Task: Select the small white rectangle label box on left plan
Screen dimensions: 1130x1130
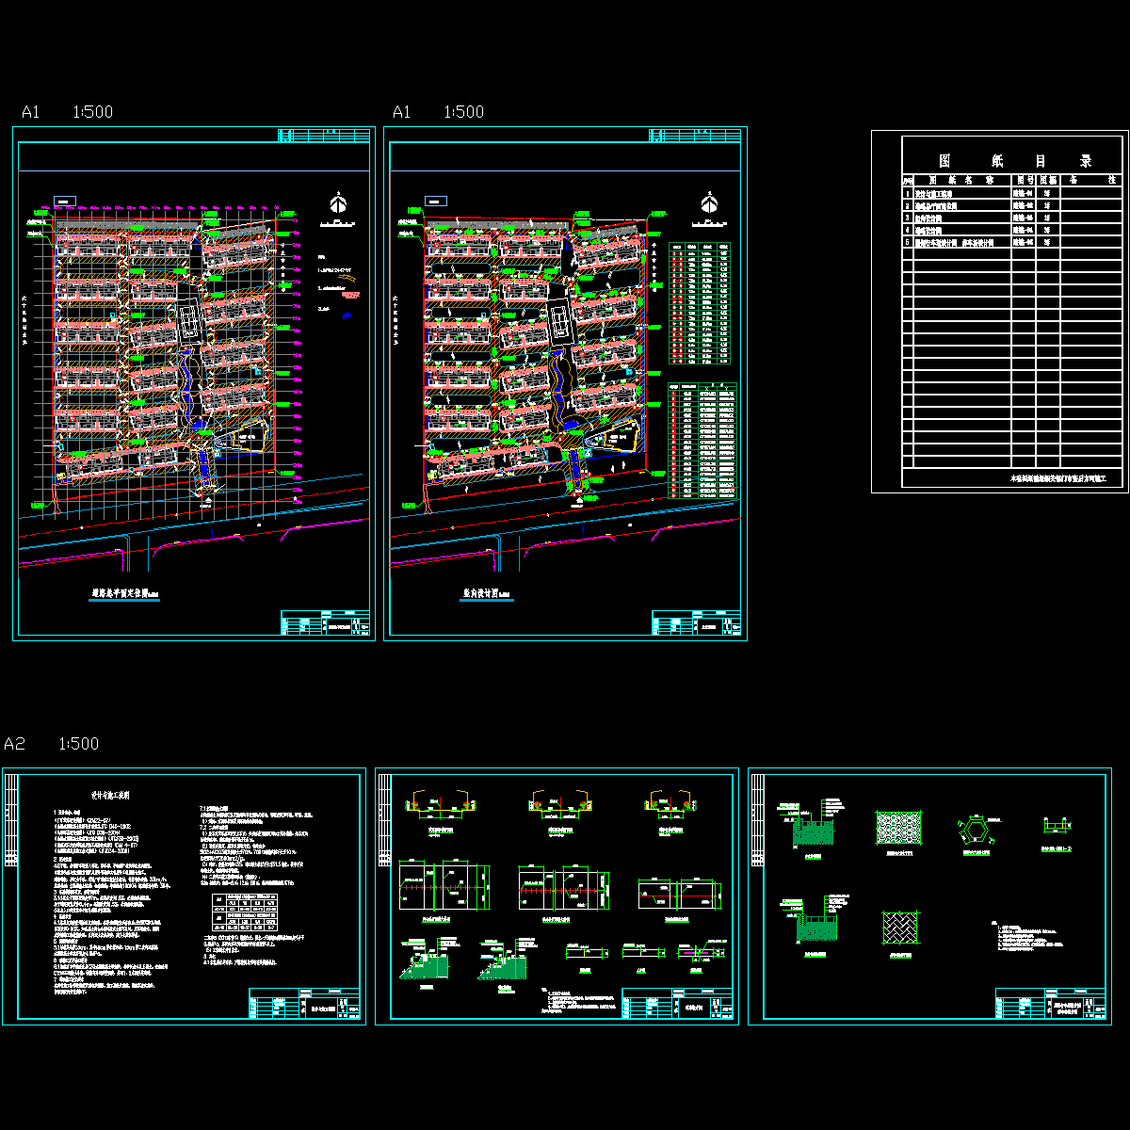Action: (x=65, y=201)
